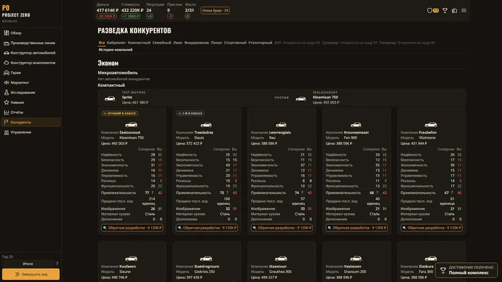Click the money value 417 614К ₽
The width and height of the screenshot is (502, 282).
point(107,10)
